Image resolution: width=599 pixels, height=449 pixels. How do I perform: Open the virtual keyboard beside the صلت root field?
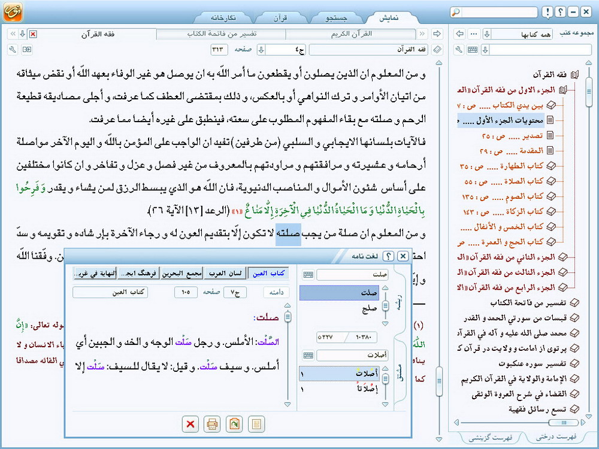pos(308,275)
